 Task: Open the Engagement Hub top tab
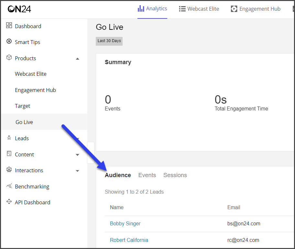click(x=256, y=9)
